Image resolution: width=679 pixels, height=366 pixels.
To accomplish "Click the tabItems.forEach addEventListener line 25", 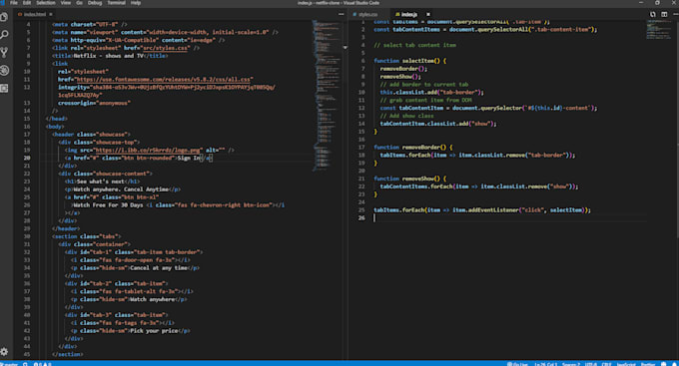I will click(x=482, y=210).
